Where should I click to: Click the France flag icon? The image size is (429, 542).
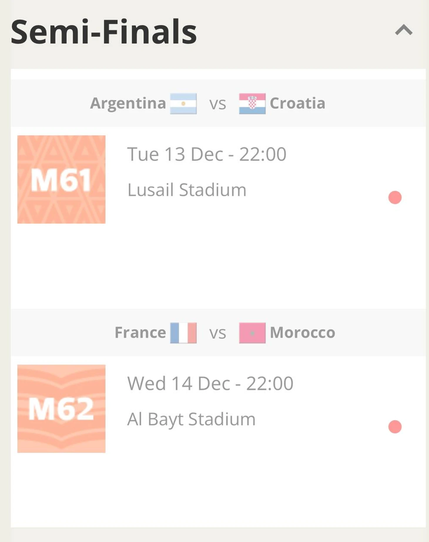click(183, 333)
